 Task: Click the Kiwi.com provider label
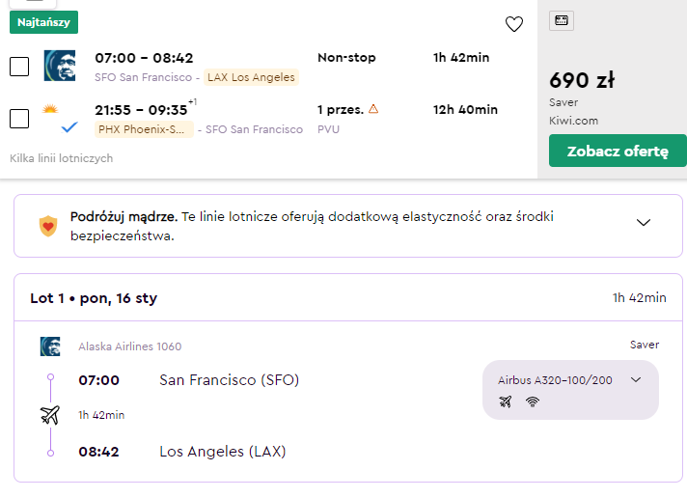pos(573,121)
